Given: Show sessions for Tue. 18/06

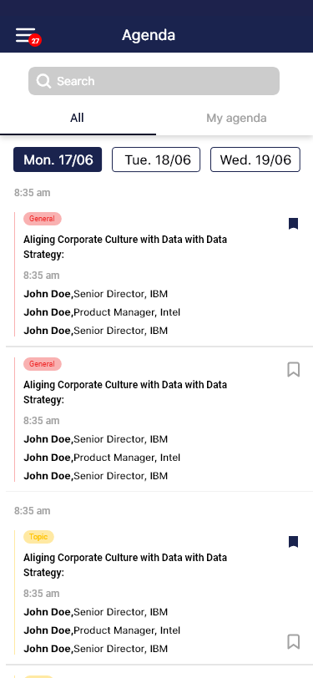Looking at the screenshot, I should (x=156, y=159).
